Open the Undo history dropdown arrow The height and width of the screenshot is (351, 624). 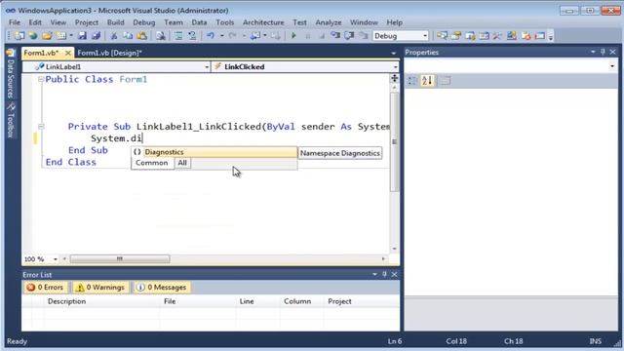(x=222, y=36)
